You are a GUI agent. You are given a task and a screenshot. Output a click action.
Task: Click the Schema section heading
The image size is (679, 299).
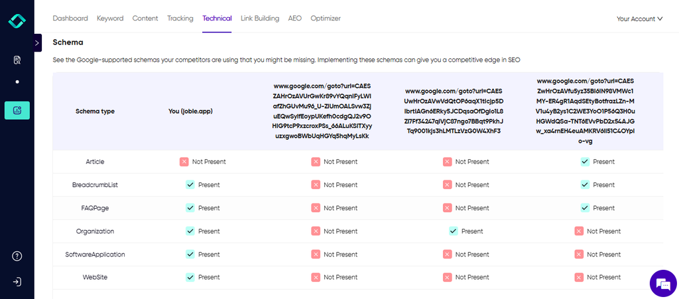point(68,42)
